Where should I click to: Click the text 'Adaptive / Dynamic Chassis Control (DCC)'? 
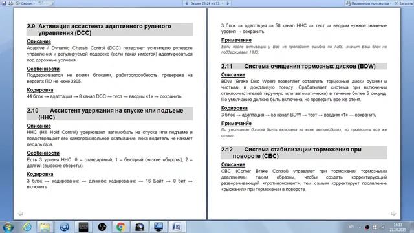pos(74,48)
